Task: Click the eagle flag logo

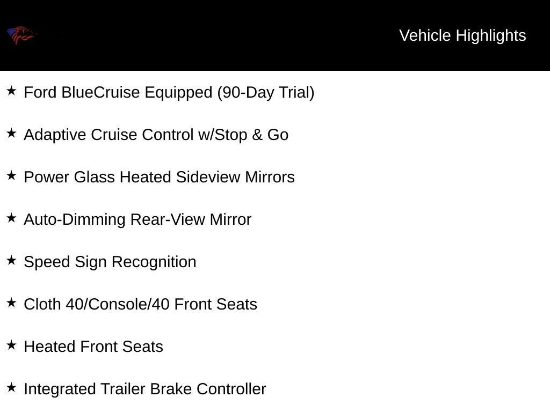Action: click(x=21, y=35)
